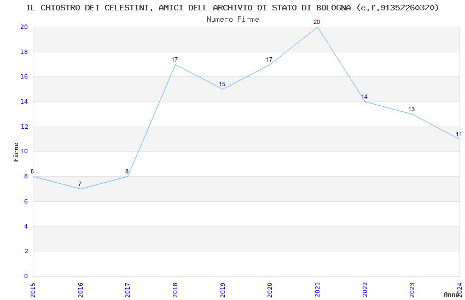Click y-axis tick value 18

coord(24,52)
